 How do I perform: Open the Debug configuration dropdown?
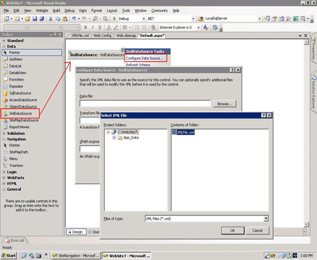point(144,19)
